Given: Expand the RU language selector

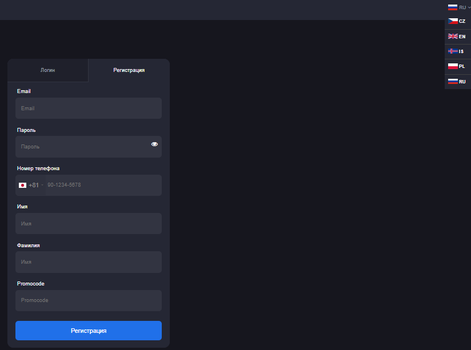Looking at the screenshot, I should [x=460, y=7].
